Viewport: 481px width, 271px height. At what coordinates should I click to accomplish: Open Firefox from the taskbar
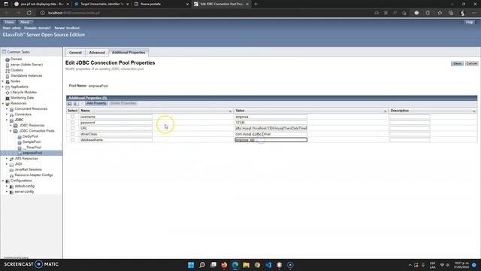tap(224, 265)
